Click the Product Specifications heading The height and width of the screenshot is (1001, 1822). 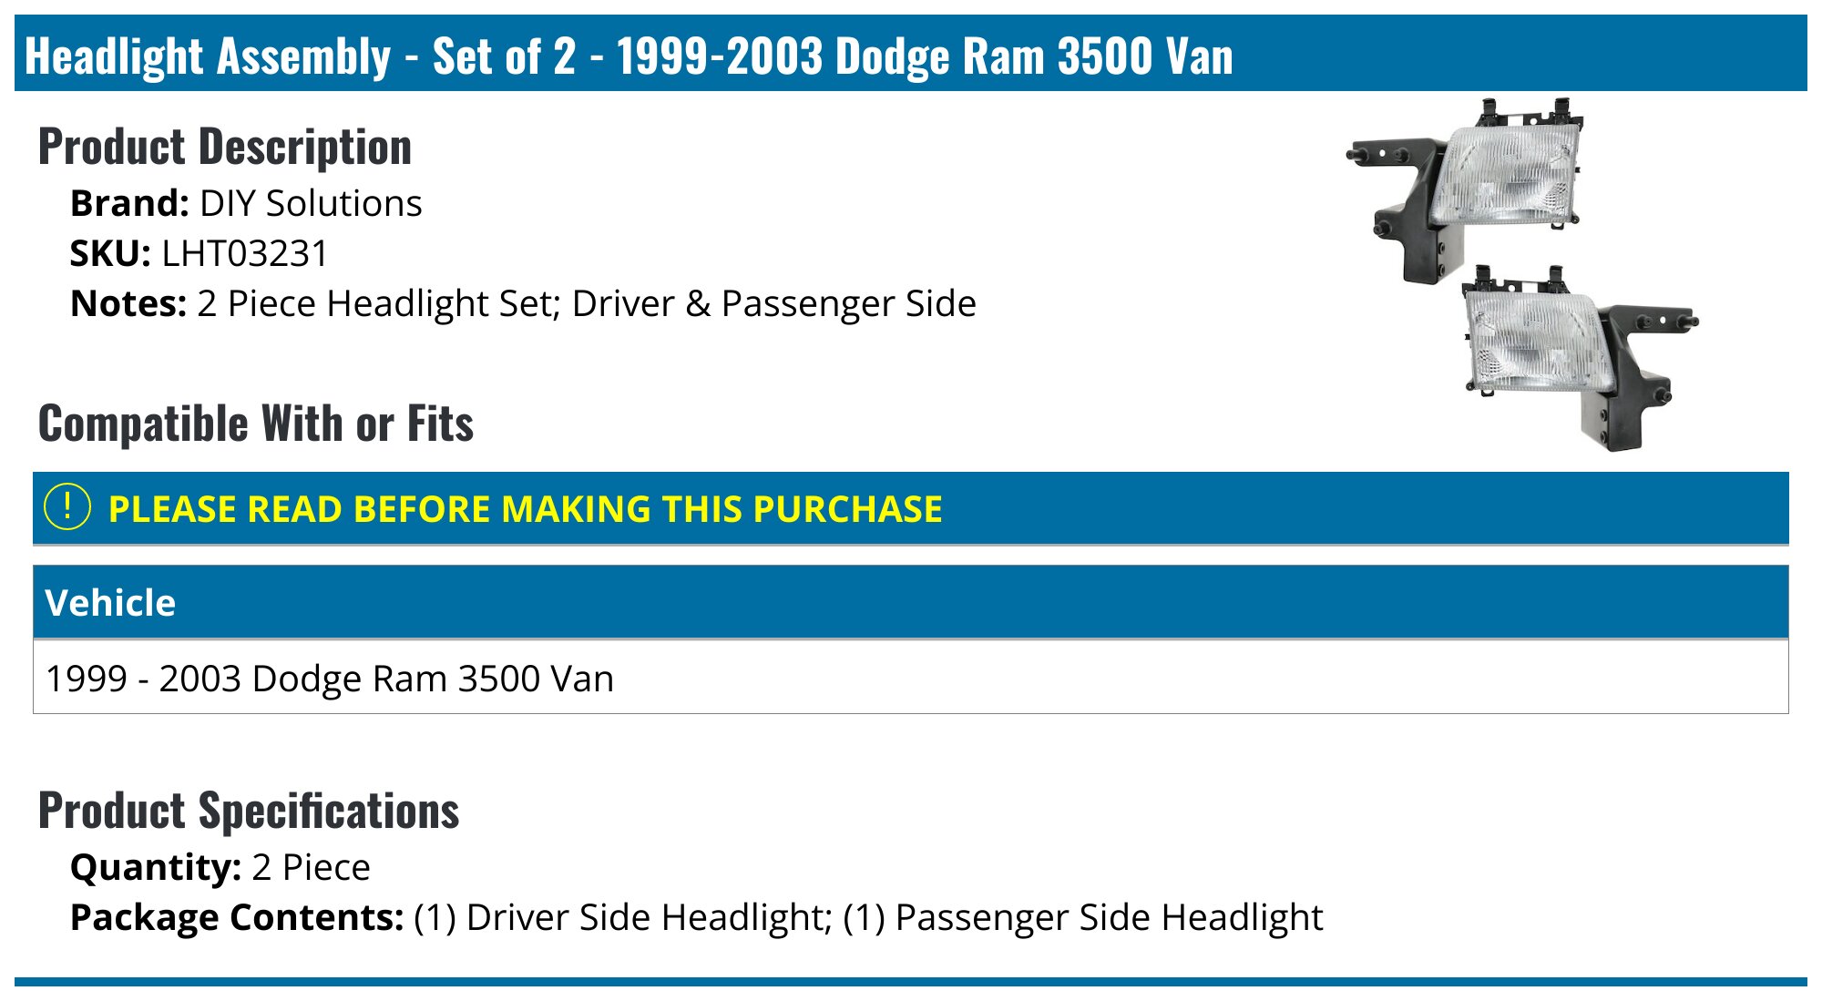[x=249, y=811]
